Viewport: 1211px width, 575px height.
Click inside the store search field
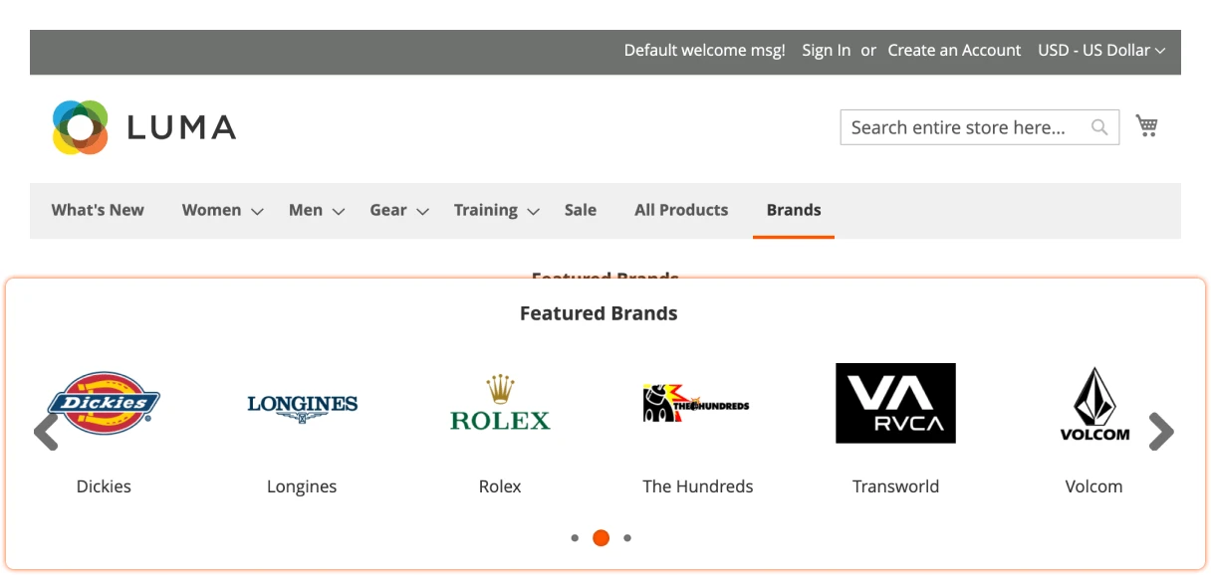956,127
